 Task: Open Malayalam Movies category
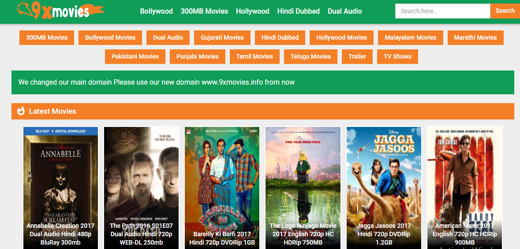411,37
